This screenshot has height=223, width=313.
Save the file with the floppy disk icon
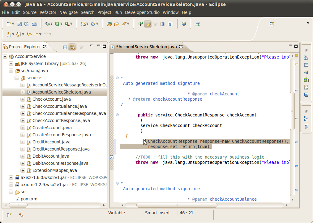pos(19,24)
